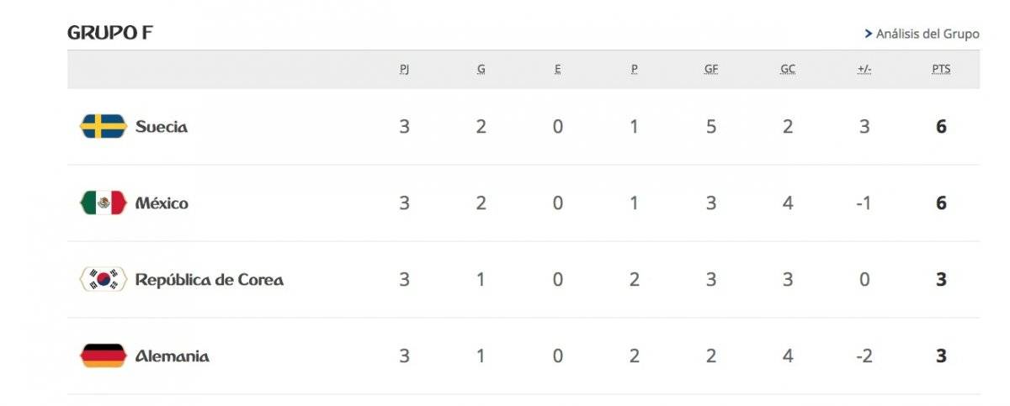
Task: Click the Sweden flag icon
Action: coord(103,127)
